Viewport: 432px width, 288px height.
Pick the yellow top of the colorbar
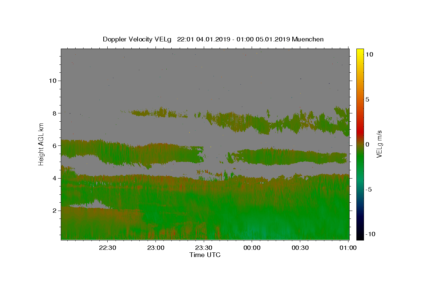[360, 51]
